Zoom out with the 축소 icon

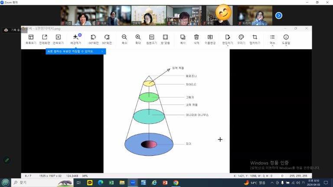(124, 39)
